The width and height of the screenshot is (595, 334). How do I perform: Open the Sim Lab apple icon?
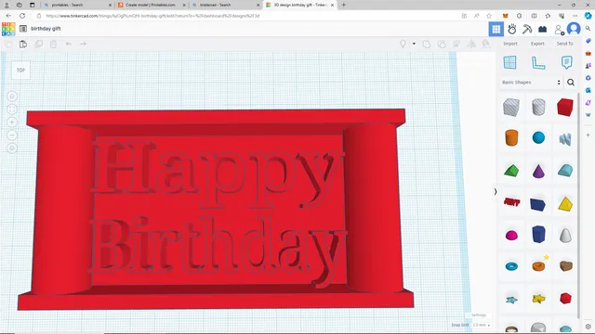point(512,29)
